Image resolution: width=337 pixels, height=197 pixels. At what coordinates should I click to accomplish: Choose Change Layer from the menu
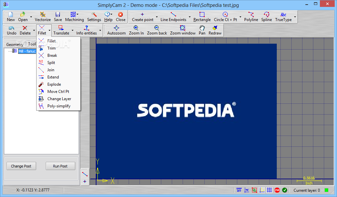click(x=59, y=99)
